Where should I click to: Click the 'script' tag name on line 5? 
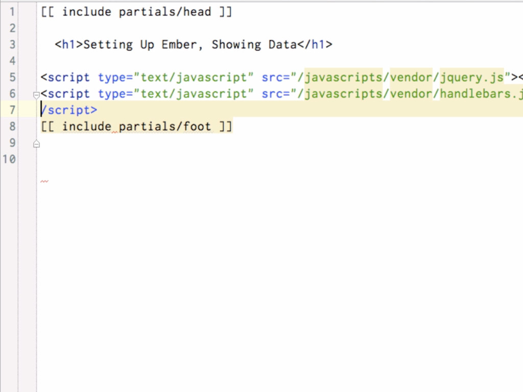pos(69,78)
